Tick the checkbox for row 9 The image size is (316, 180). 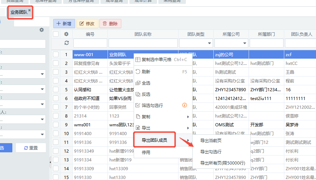click(56, 125)
